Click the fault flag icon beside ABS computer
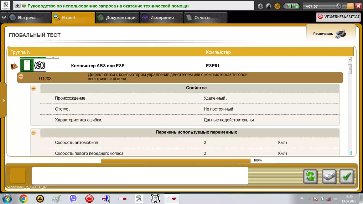363x204 pixels. [14, 66]
